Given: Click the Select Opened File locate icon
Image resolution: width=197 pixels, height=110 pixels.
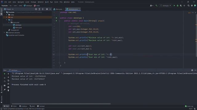Looking at the screenshot, I should tap(36, 9).
